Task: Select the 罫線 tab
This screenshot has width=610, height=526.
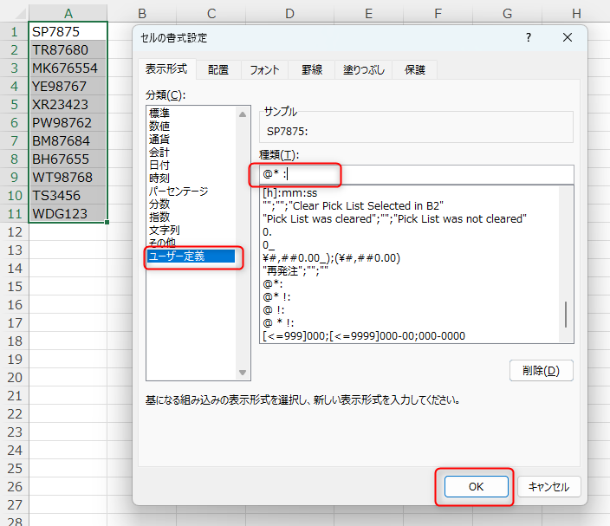Action: (313, 70)
